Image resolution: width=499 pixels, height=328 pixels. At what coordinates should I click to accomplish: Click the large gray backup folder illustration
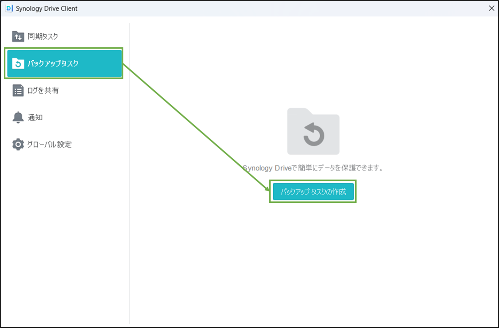point(313,131)
